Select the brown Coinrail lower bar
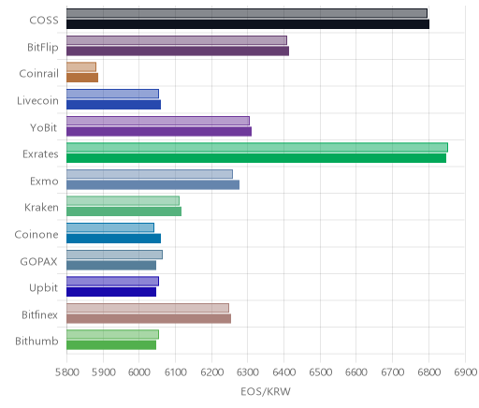This screenshot has width=479, height=408. click(x=82, y=78)
